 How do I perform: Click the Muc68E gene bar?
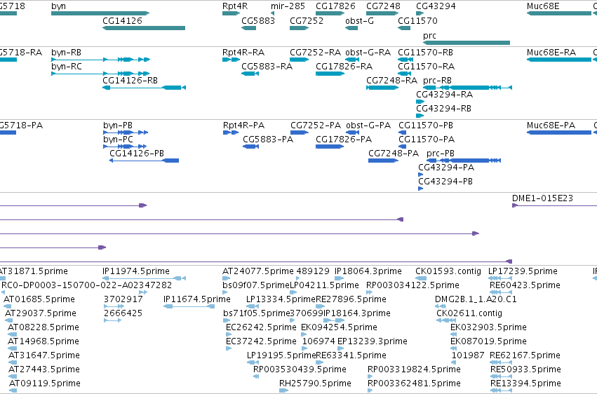(559, 13)
